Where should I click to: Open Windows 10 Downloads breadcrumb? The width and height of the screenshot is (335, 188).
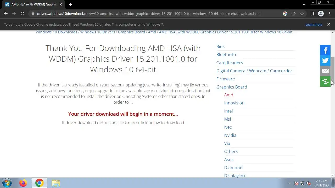coord(57,32)
